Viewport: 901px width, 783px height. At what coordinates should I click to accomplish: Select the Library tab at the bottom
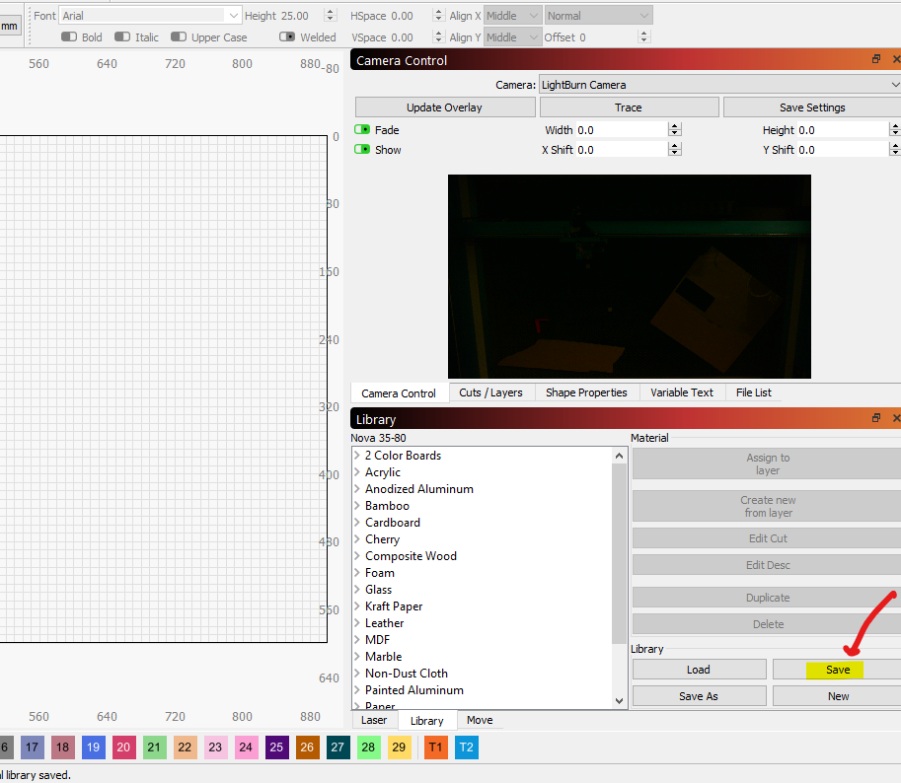point(427,721)
